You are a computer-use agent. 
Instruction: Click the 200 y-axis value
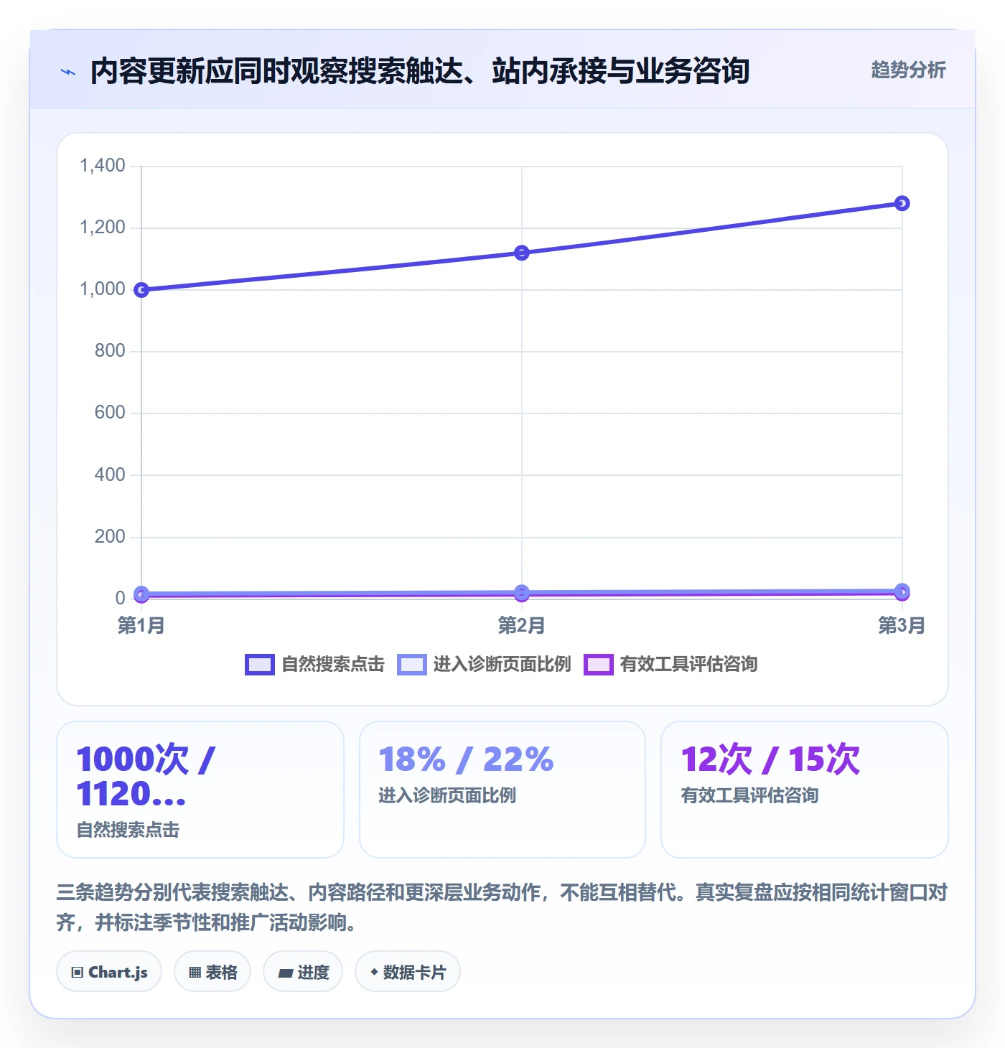pos(110,537)
